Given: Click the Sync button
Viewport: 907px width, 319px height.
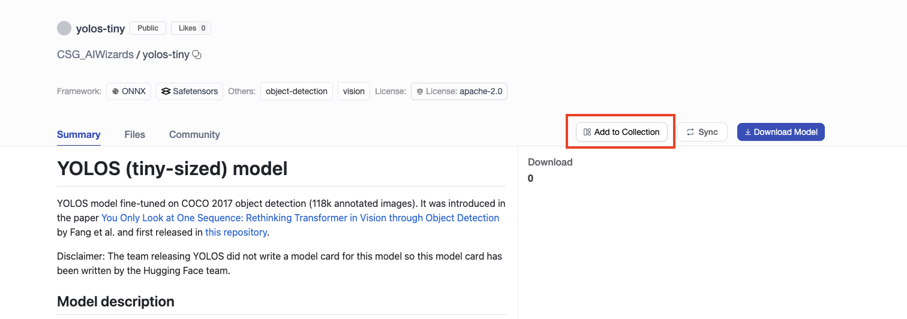Looking at the screenshot, I should (702, 132).
